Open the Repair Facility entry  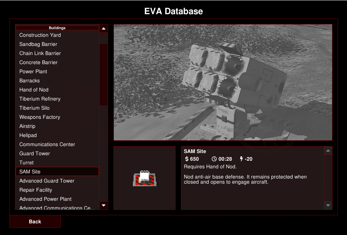pos(57,190)
